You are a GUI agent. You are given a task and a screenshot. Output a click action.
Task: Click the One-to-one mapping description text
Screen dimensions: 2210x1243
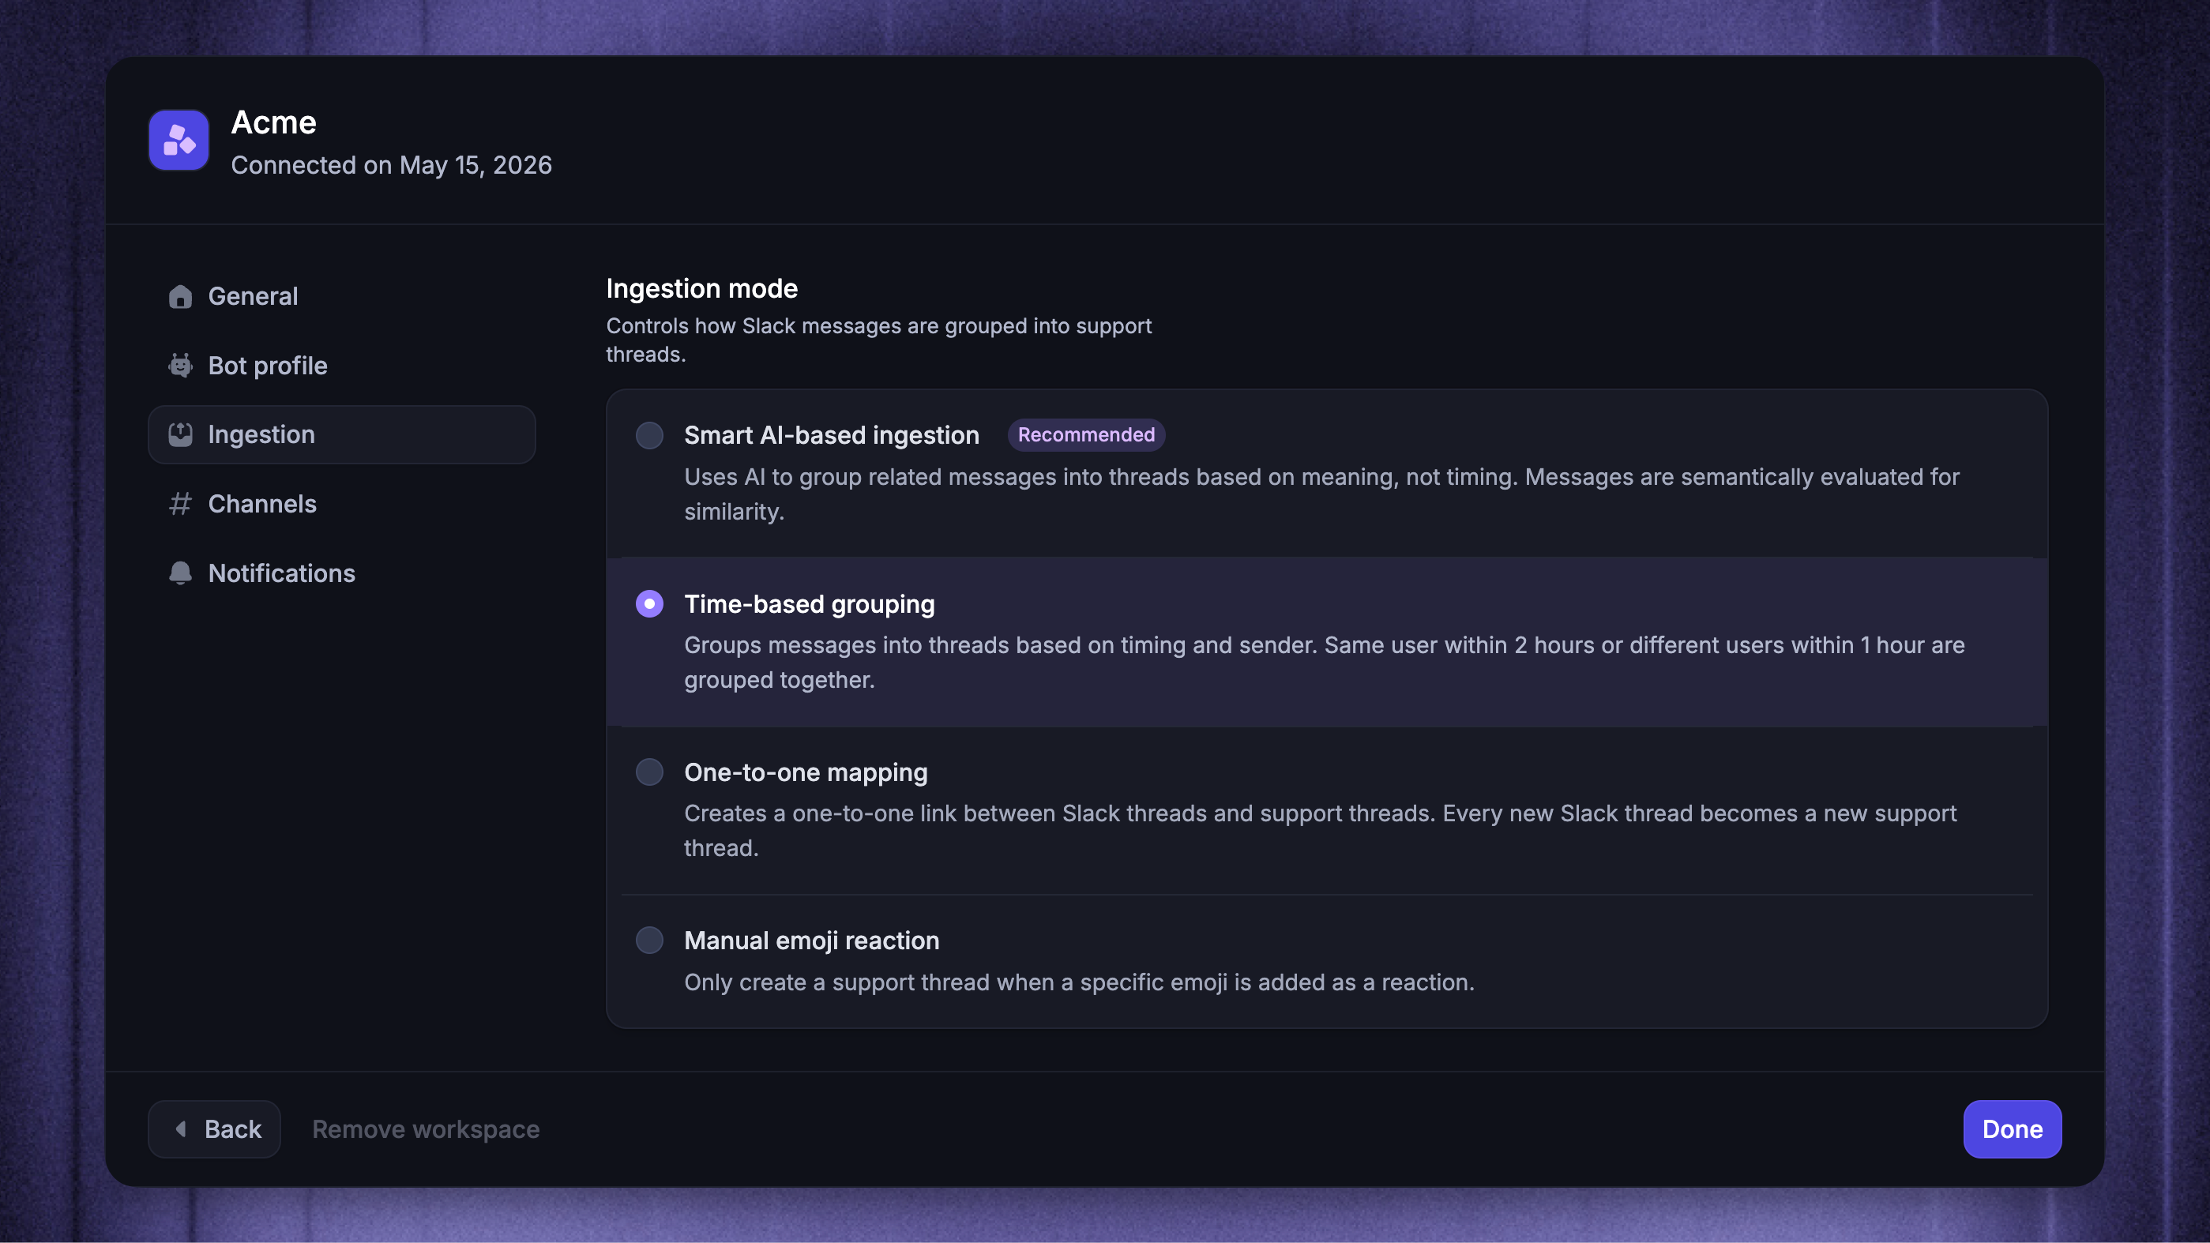pyautogui.click(x=1321, y=831)
